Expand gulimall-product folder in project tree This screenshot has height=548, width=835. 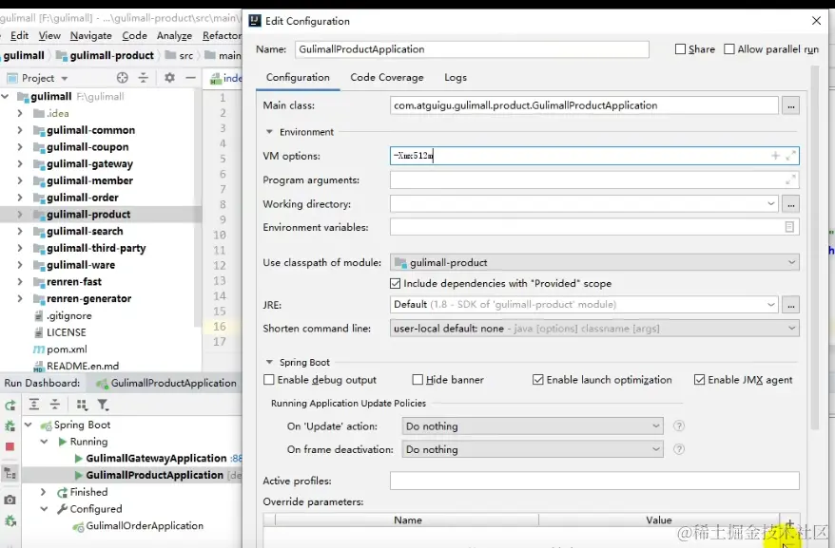click(20, 215)
